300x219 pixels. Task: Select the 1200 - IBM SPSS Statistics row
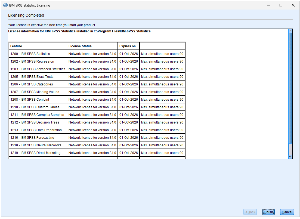(x=30, y=54)
